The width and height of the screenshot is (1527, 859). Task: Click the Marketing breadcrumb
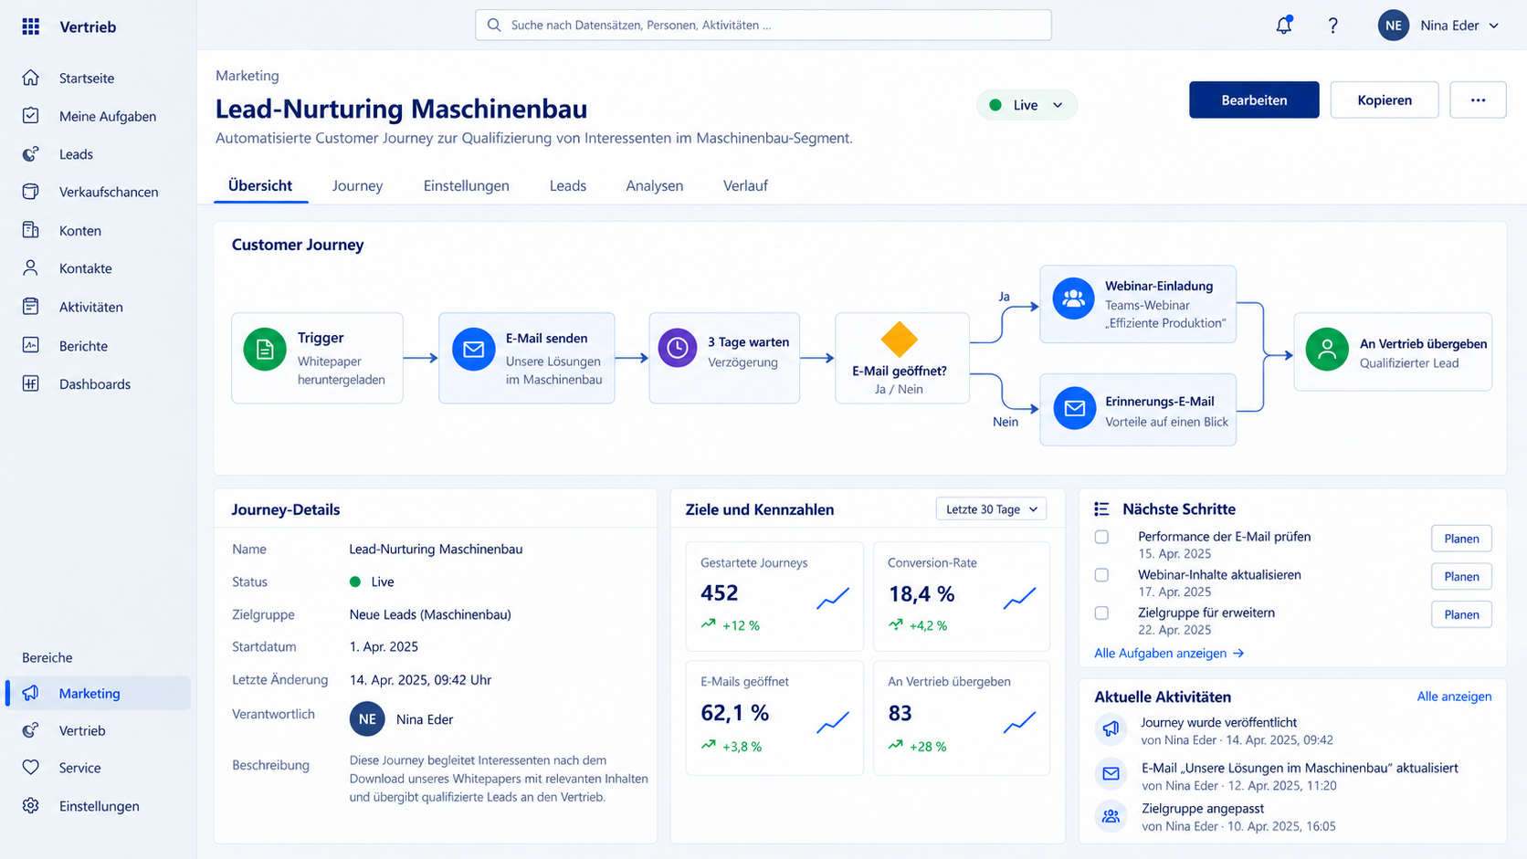point(247,76)
